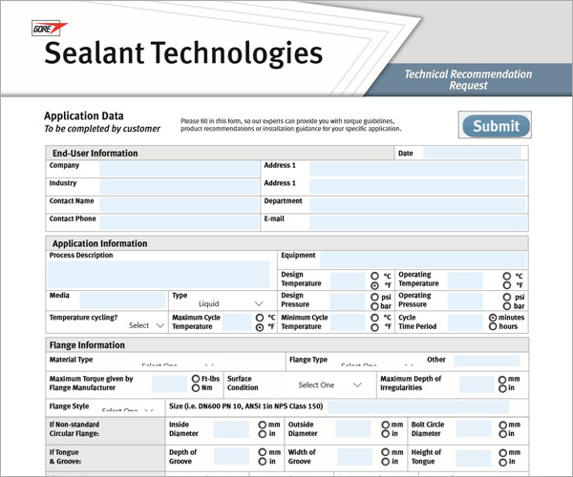
Task: Select °C for Maximum Cycle Temperature
Action: click(260, 318)
